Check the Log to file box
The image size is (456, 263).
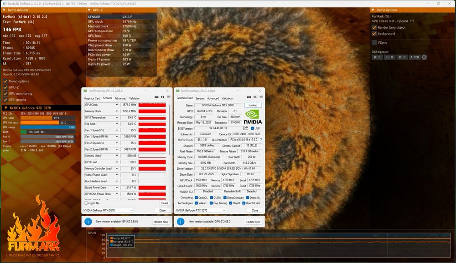(x=86, y=203)
